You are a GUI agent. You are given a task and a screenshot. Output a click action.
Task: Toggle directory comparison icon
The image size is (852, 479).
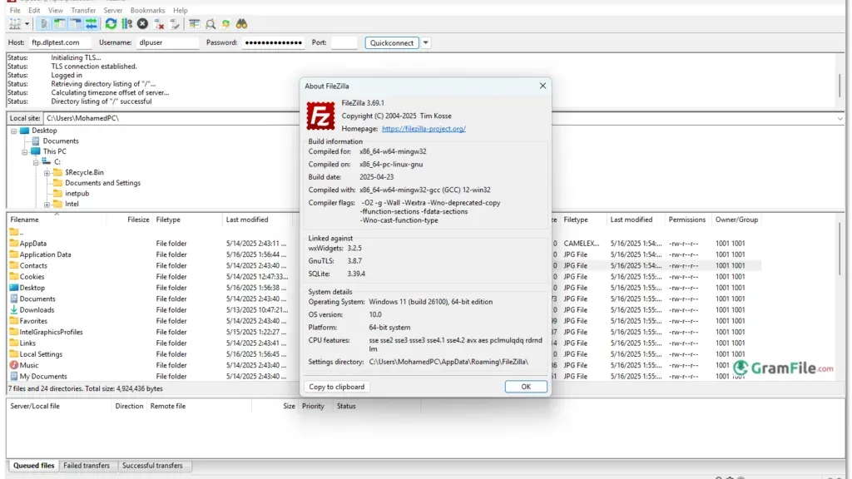coord(211,24)
